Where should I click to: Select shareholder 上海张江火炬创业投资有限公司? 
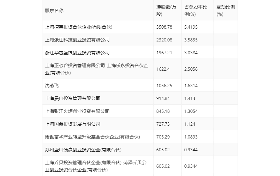(77, 111)
